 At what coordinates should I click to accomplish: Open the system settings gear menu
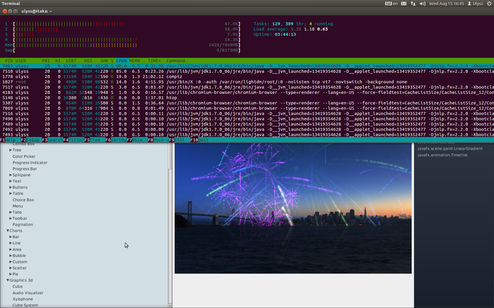[489, 4]
